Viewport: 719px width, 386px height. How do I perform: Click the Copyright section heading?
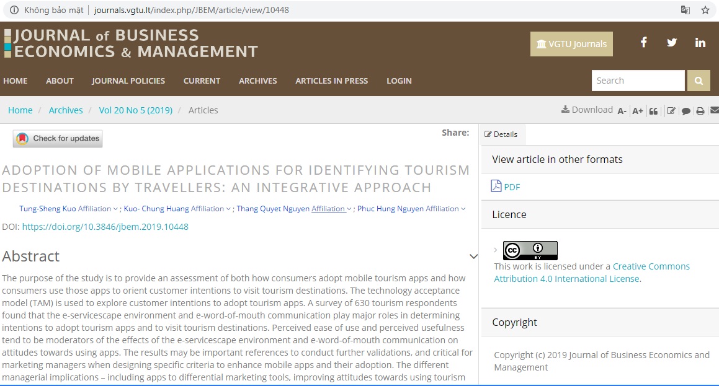(x=514, y=322)
